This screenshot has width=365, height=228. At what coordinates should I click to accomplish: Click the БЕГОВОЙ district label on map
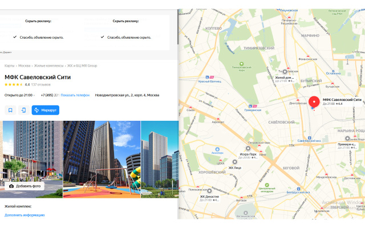point(291,168)
